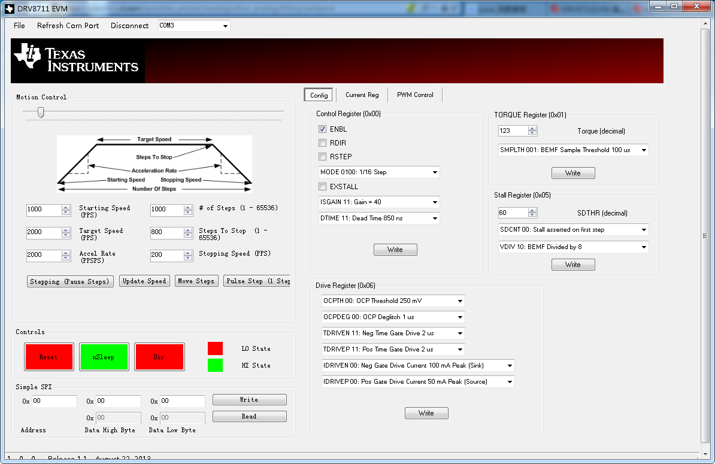Image resolution: width=715 pixels, height=464 pixels.
Task: Click the Starting Speed stepper arrows
Action: pos(66,210)
